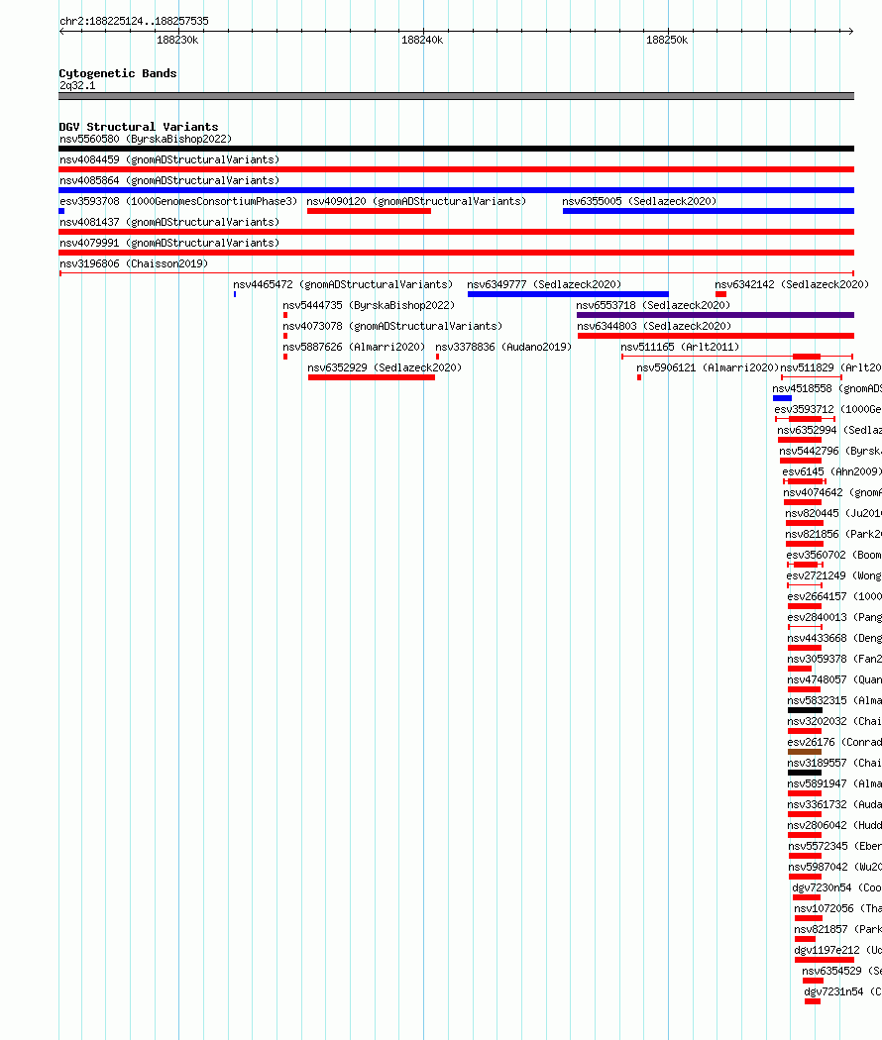Open nsv4073078 gnomAD variant label
This screenshot has height=1040, width=882.
(x=392, y=326)
